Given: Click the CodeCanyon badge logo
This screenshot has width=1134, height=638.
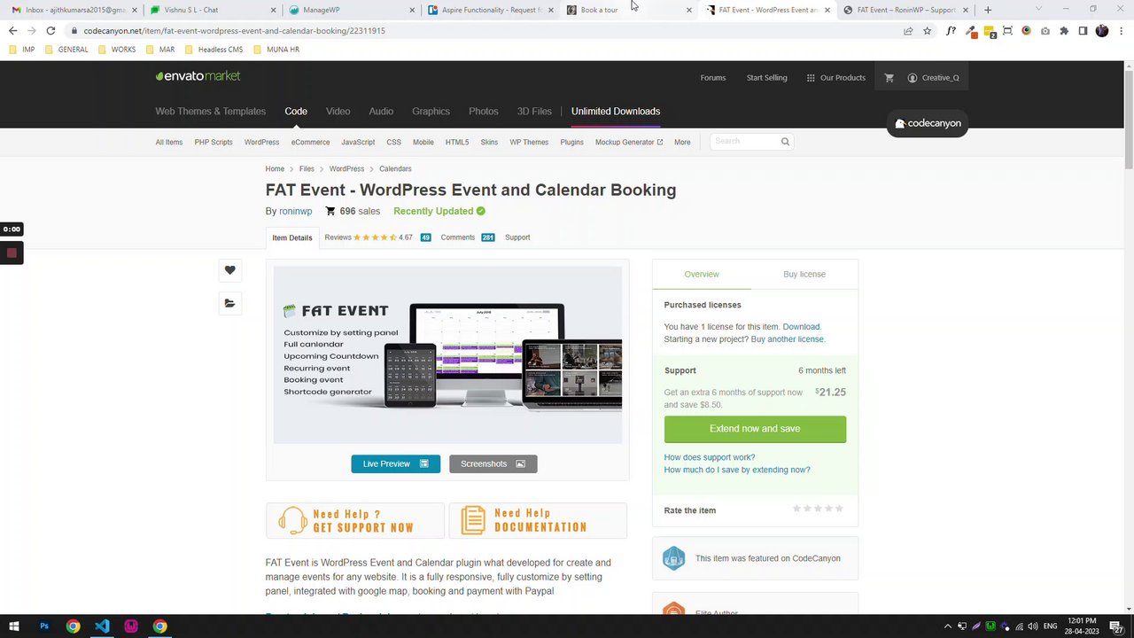Looking at the screenshot, I should [x=928, y=123].
